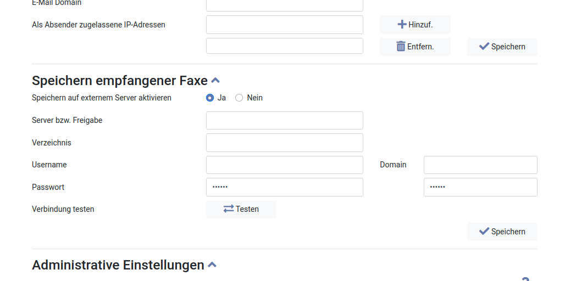The height and width of the screenshot is (281, 565).
Task: Click the IP list field beside Entfern.
Action: 284,46
